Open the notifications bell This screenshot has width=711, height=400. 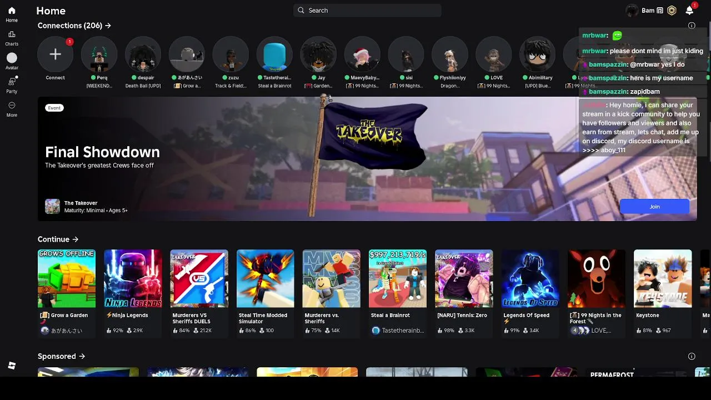[689, 10]
